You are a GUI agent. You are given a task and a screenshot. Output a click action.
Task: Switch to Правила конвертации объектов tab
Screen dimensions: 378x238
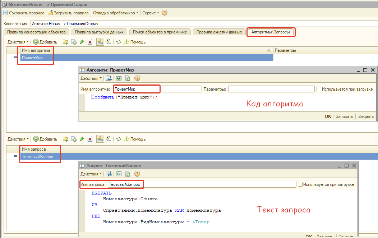(36, 32)
